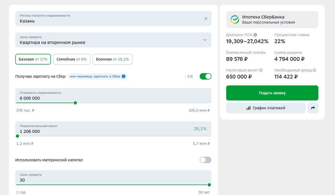This screenshot has height=195, width=335.
Task: Open info icon next to Необходимый доход
Action: pos(314,70)
